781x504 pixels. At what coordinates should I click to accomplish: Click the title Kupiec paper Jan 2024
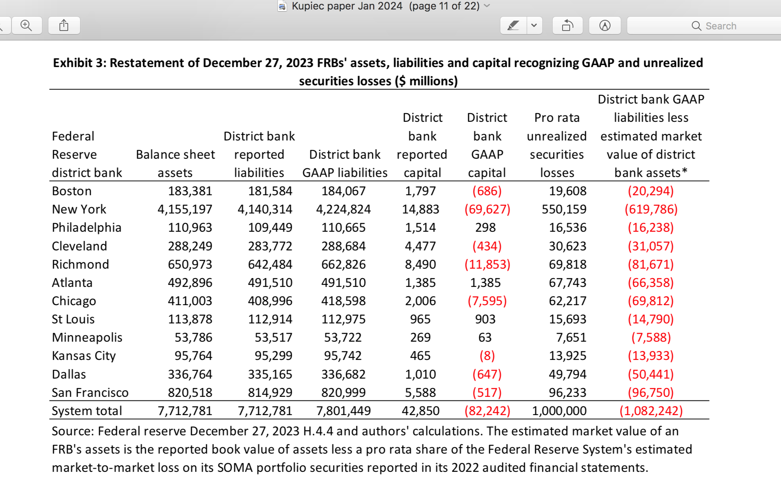(347, 6)
